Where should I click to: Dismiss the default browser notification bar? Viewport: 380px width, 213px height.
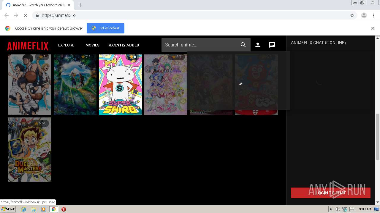[373, 28]
